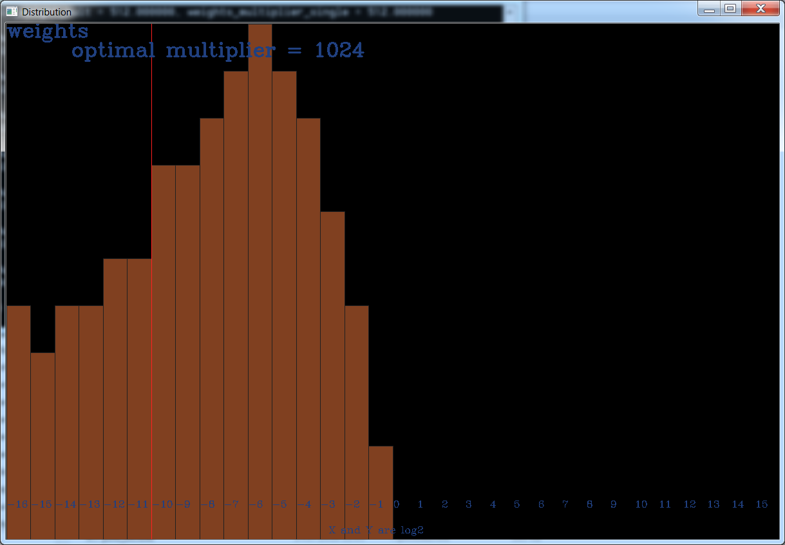The height and width of the screenshot is (545, 785).
Task: Click the positive x-axis label 9
Action: pos(614,504)
